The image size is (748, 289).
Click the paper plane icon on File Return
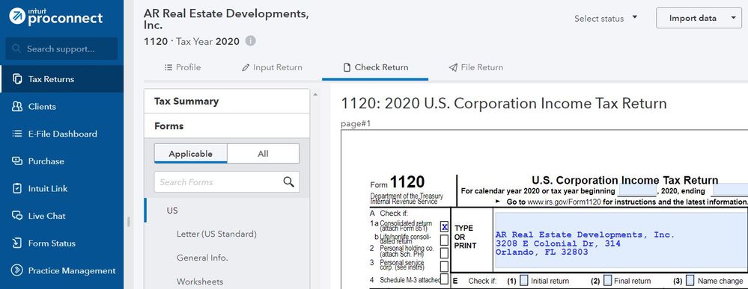(x=453, y=68)
